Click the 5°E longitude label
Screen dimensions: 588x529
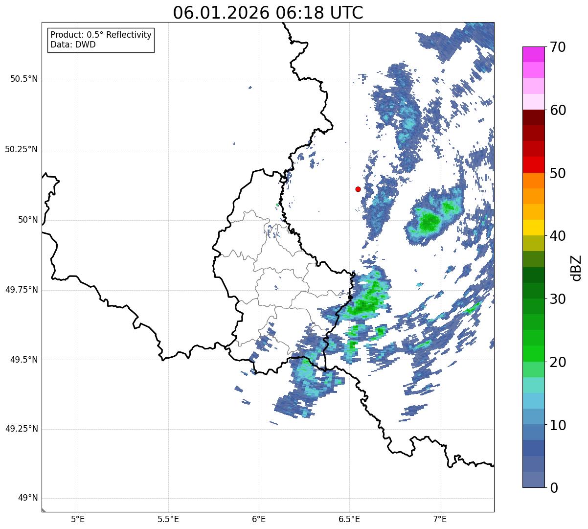pos(78,519)
